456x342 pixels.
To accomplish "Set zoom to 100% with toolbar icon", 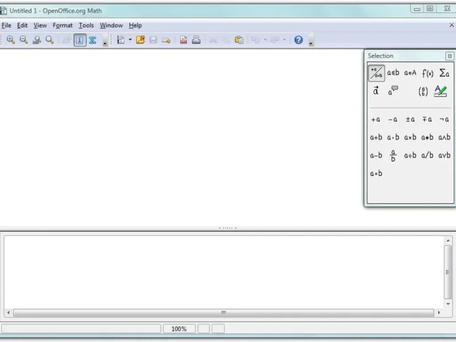I will click(36, 40).
